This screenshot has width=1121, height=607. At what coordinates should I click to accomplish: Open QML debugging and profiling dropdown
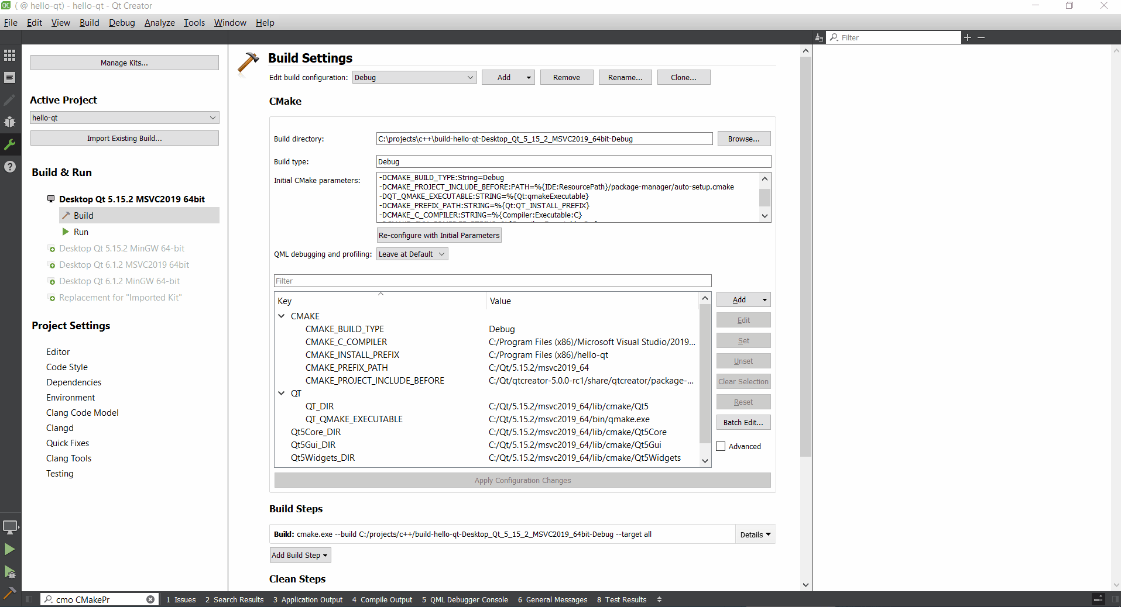[x=412, y=254]
